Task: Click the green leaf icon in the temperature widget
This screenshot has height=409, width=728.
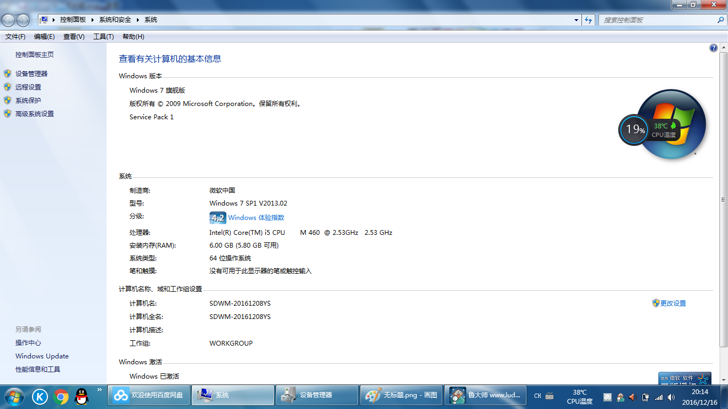Action: coord(673,126)
